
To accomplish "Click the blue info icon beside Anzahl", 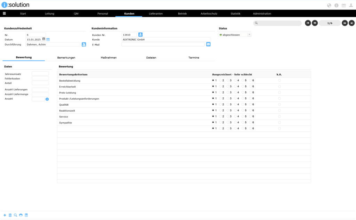I will 47,99.
